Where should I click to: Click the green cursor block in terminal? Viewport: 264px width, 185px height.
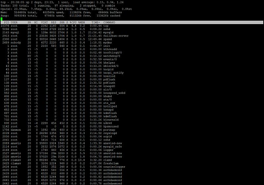click(2, 19)
